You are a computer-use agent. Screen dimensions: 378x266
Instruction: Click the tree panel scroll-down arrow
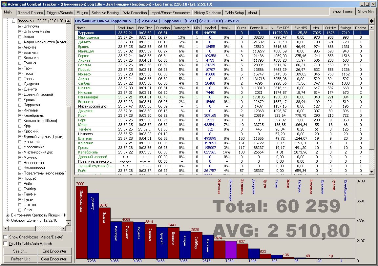click(69, 223)
